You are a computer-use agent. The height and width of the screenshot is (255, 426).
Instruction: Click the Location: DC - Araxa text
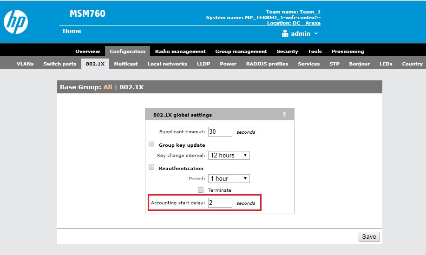(x=294, y=23)
